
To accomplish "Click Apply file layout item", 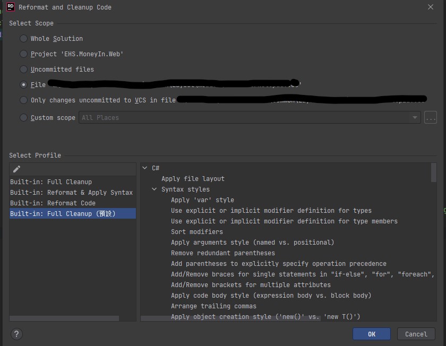I will click(193, 178).
